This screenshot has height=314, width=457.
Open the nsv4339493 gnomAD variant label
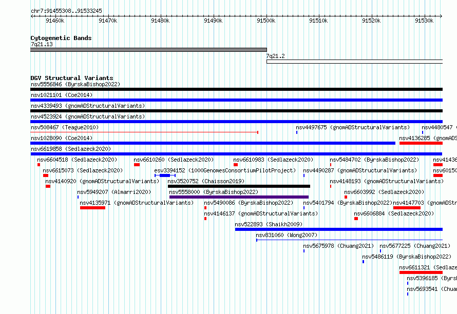(88, 106)
